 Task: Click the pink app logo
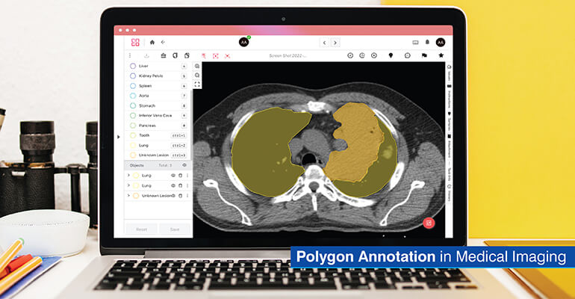pos(135,43)
